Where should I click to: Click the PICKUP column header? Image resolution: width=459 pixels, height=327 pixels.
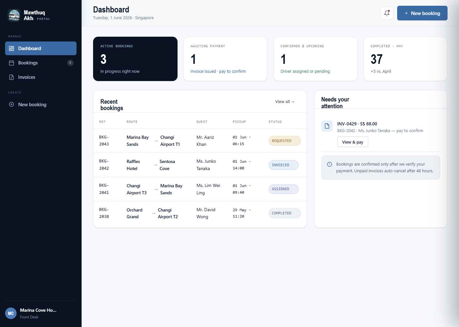coord(239,122)
